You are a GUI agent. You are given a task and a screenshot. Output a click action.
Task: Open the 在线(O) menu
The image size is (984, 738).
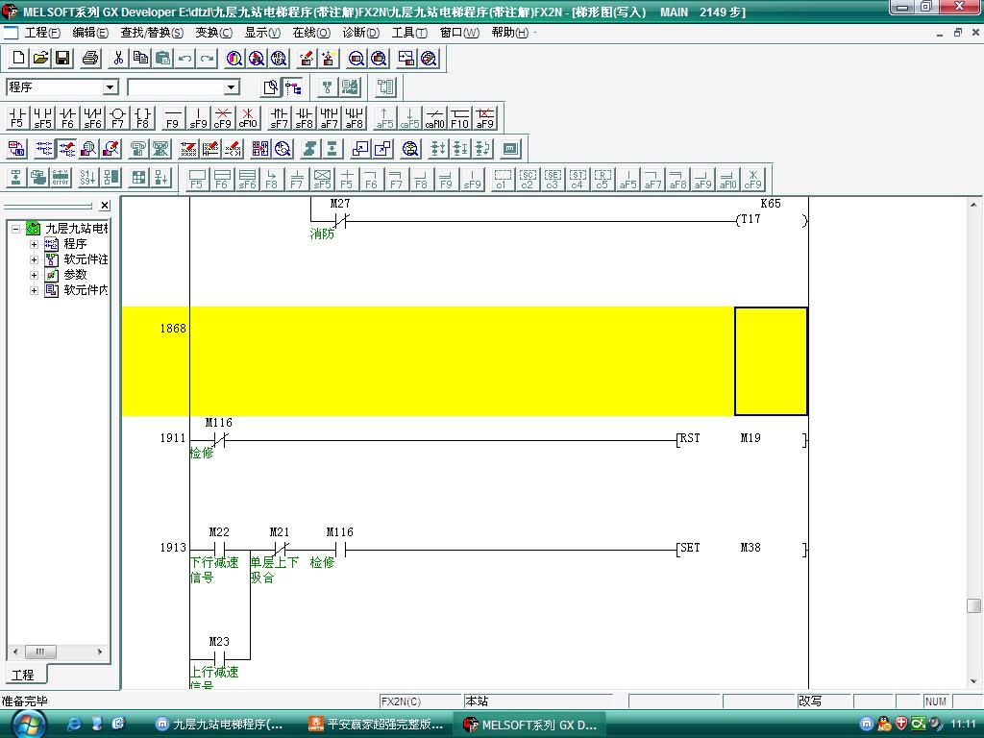pyautogui.click(x=311, y=33)
